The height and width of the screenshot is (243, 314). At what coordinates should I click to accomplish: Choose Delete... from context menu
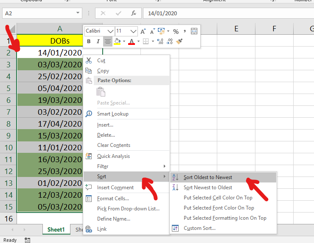tap(126, 135)
